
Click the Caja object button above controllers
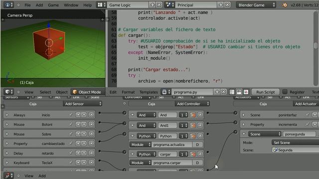click(x=152, y=104)
